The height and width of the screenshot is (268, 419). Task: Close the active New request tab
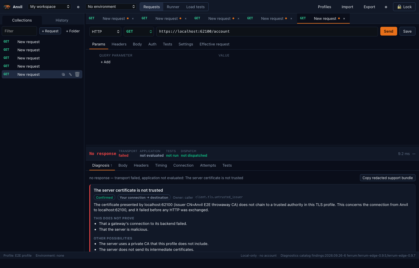[x=344, y=19]
